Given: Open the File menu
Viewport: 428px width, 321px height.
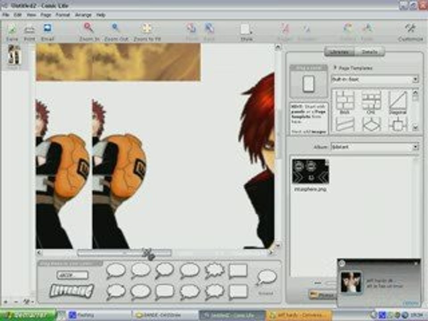Looking at the screenshot, I should coord(6,15).
